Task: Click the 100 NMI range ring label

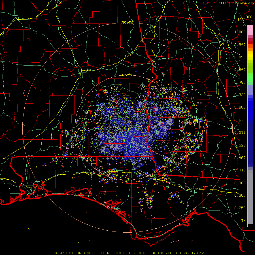Action: coord(127,22)
